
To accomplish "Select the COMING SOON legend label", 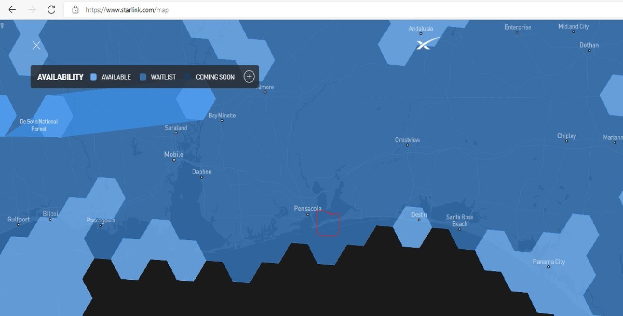I will tap(215, 77).
